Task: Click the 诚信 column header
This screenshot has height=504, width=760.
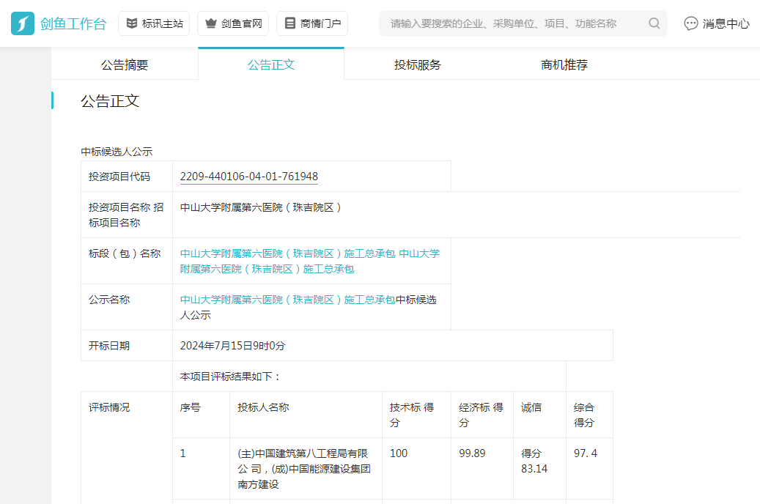Action: [539, 415]
